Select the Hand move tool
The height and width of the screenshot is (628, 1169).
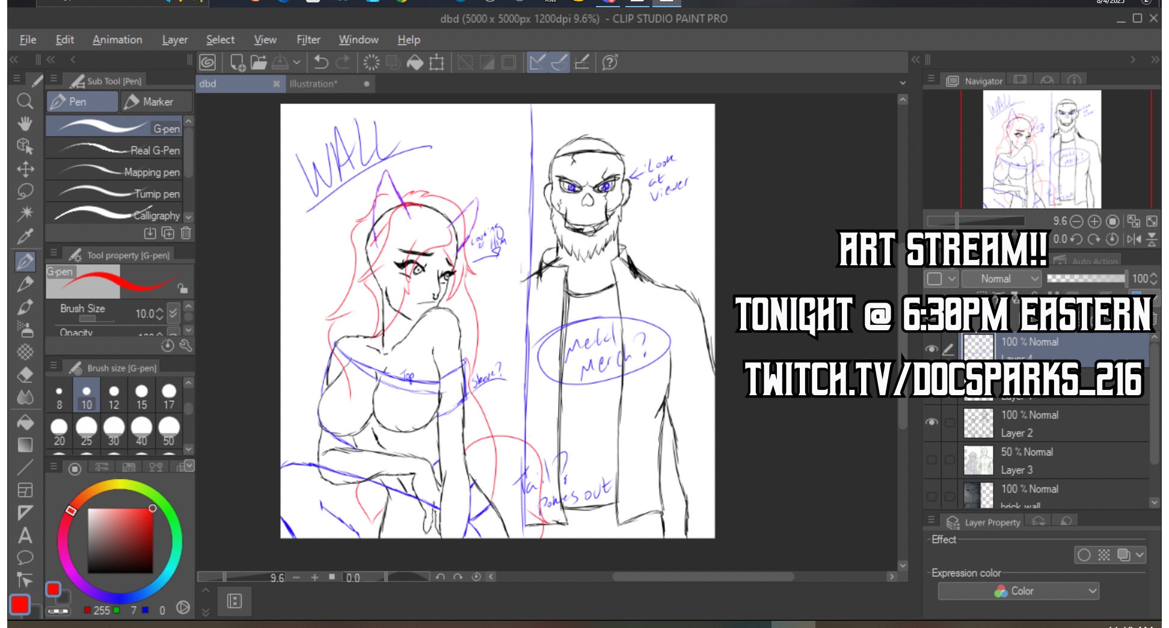point(25,123)
